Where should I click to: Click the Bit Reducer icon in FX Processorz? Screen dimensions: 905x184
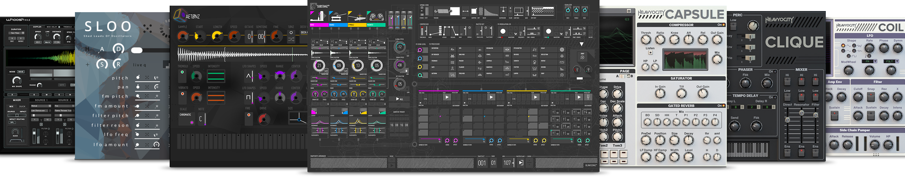click(x=453, y=56)
